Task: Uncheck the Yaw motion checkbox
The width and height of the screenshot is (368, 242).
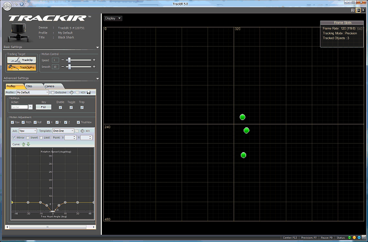Action: pyautogui.click(x=12, y=122)
